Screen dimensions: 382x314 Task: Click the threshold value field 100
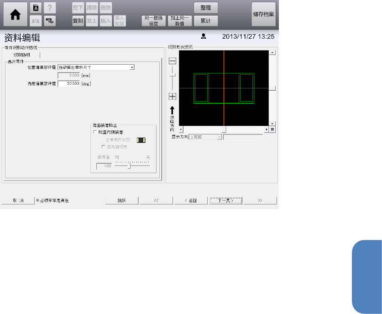point(104,166)
